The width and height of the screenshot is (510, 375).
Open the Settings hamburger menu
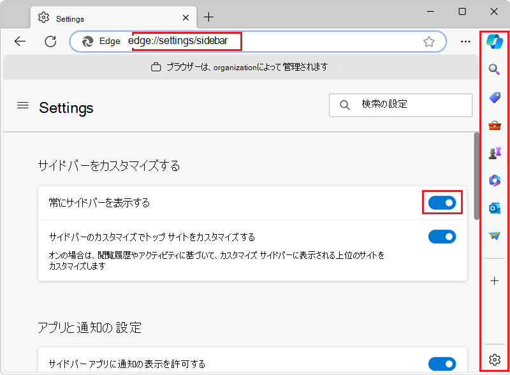click(22, 107)
